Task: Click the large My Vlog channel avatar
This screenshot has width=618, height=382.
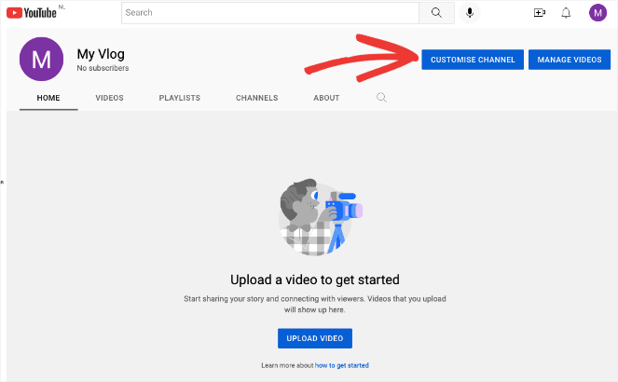Action: tap(41, 60)
